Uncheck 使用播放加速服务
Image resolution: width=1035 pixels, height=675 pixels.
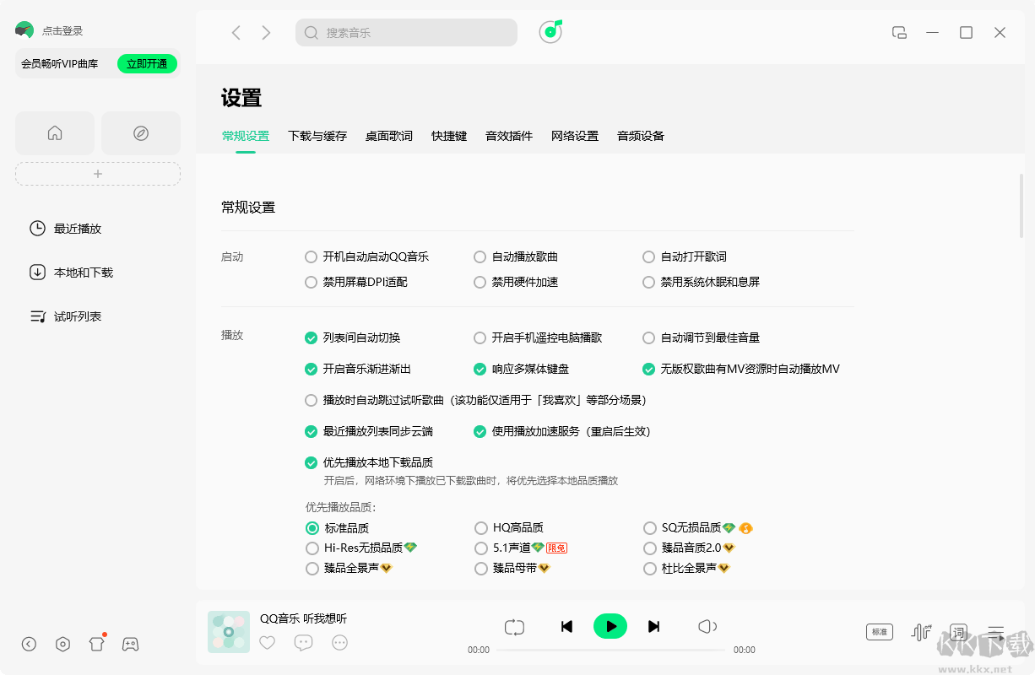(480, 431)
